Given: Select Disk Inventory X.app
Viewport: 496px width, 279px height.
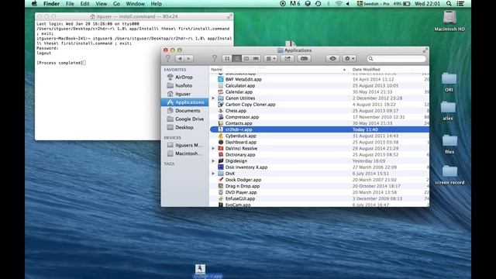Looking at the screenshot, I should coord(319,167).
